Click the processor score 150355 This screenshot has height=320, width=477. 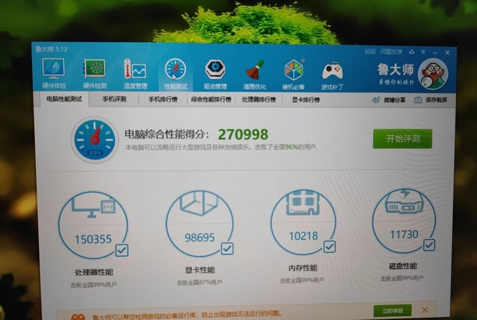[x=93, y=239]
